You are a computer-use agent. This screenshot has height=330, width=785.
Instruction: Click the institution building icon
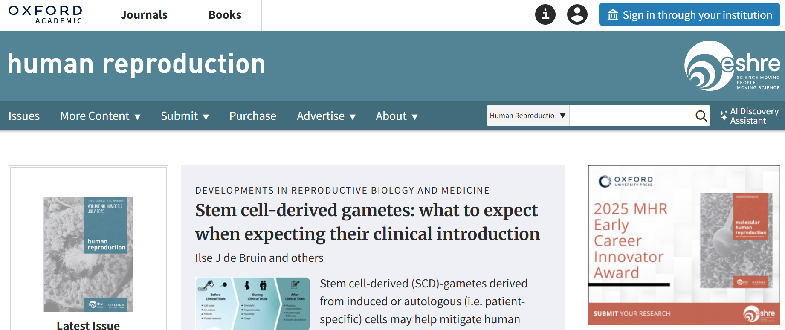(x=613, y=15)
